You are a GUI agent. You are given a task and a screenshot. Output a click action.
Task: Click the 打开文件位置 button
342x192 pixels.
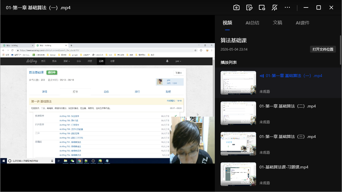323,49
